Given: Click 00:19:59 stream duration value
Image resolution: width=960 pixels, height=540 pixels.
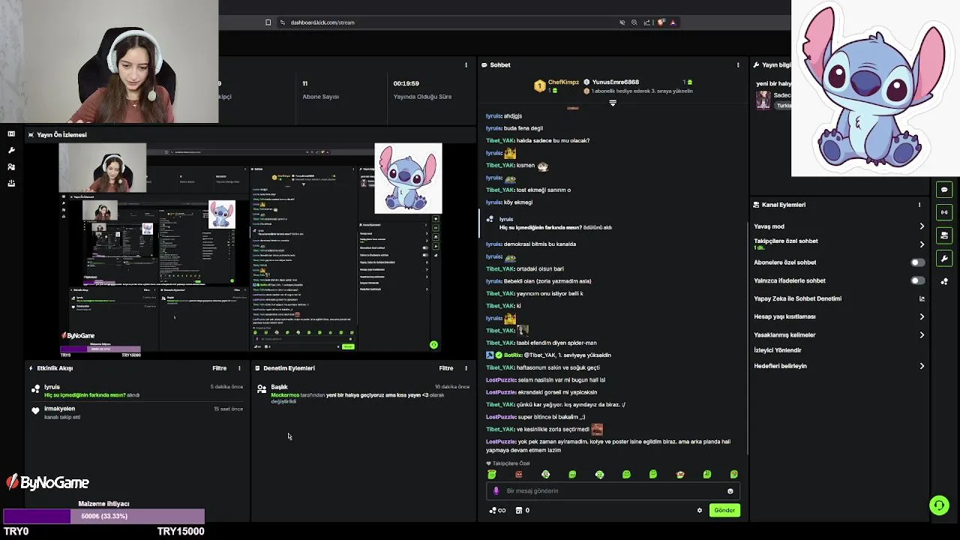Looking at the screenshot, I should [x=406, y=84].
